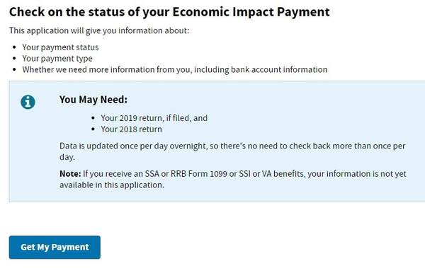Screen dimensions: 425x268
Task: Click the bank account information bullet text
Action: (x=175, y=70)
